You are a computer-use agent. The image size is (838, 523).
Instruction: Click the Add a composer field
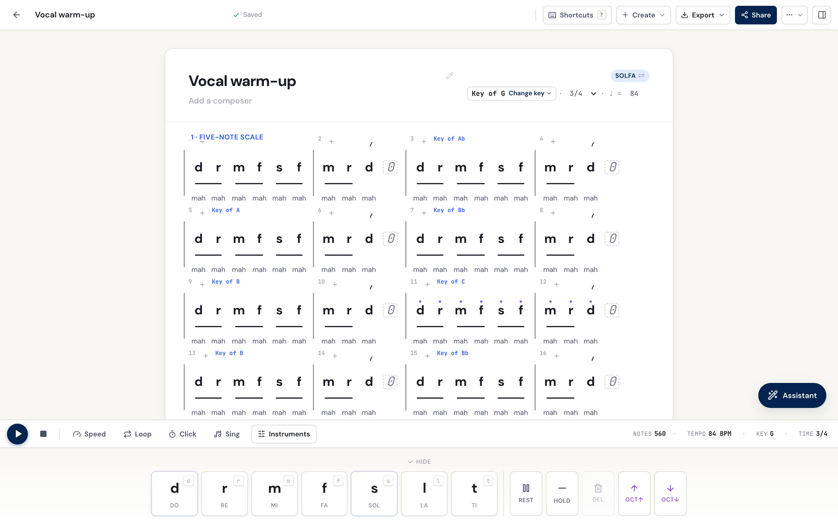(x=220, y=101)
